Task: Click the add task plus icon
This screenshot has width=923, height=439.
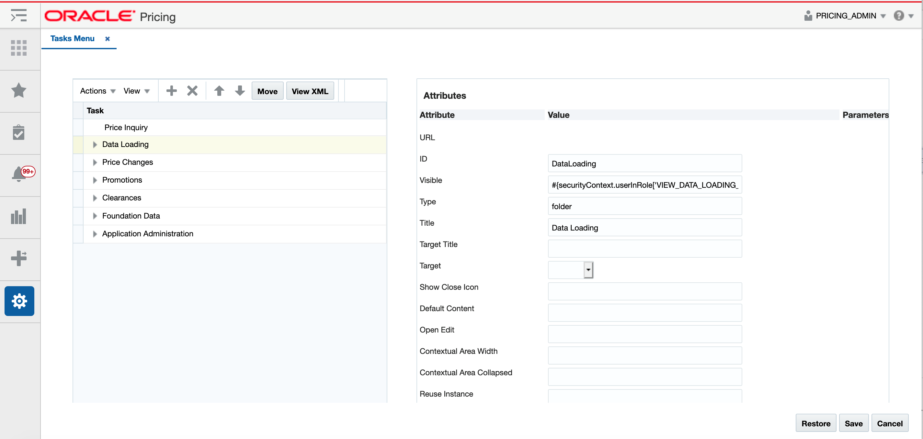Action: coord(171,91)
